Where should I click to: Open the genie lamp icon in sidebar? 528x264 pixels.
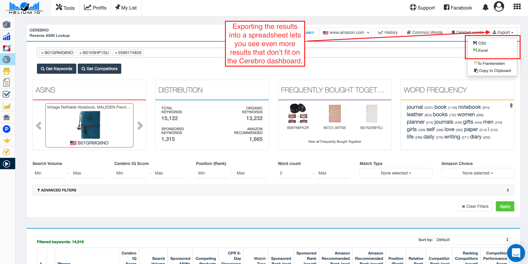(7, 141)
